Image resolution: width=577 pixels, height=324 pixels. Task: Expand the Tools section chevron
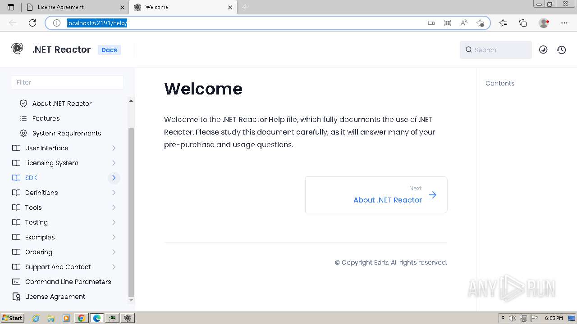pyautogui.click(x=114, y=207)
